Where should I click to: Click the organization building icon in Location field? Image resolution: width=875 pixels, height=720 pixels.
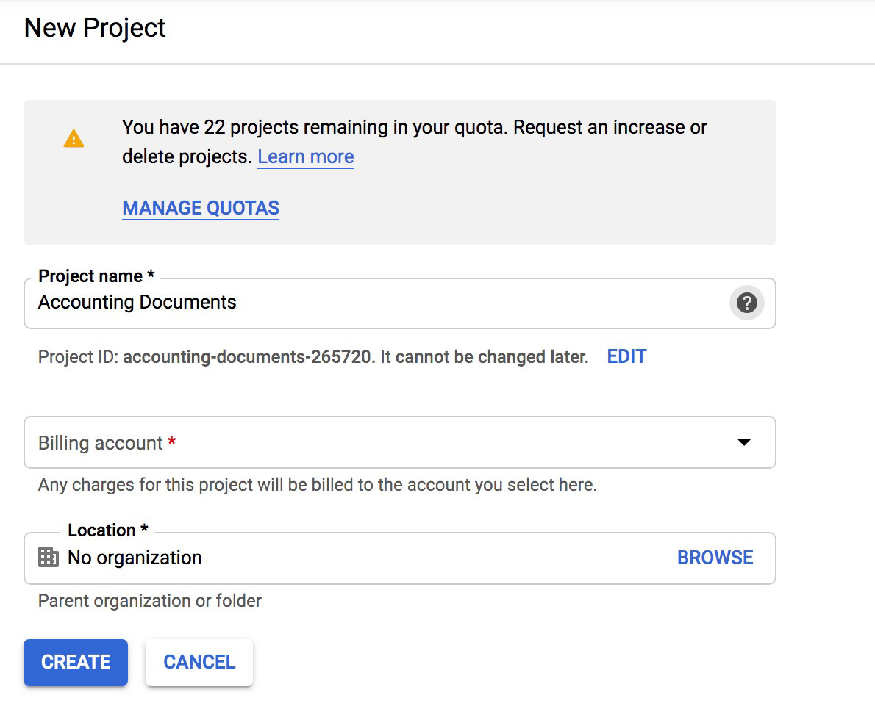pos(49,558)
